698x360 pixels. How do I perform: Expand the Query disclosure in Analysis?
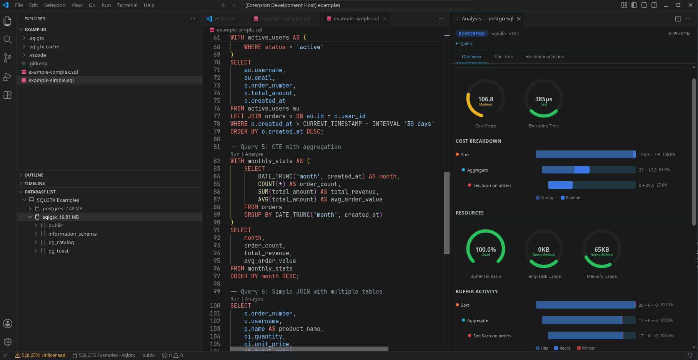[x=464, y=43]
